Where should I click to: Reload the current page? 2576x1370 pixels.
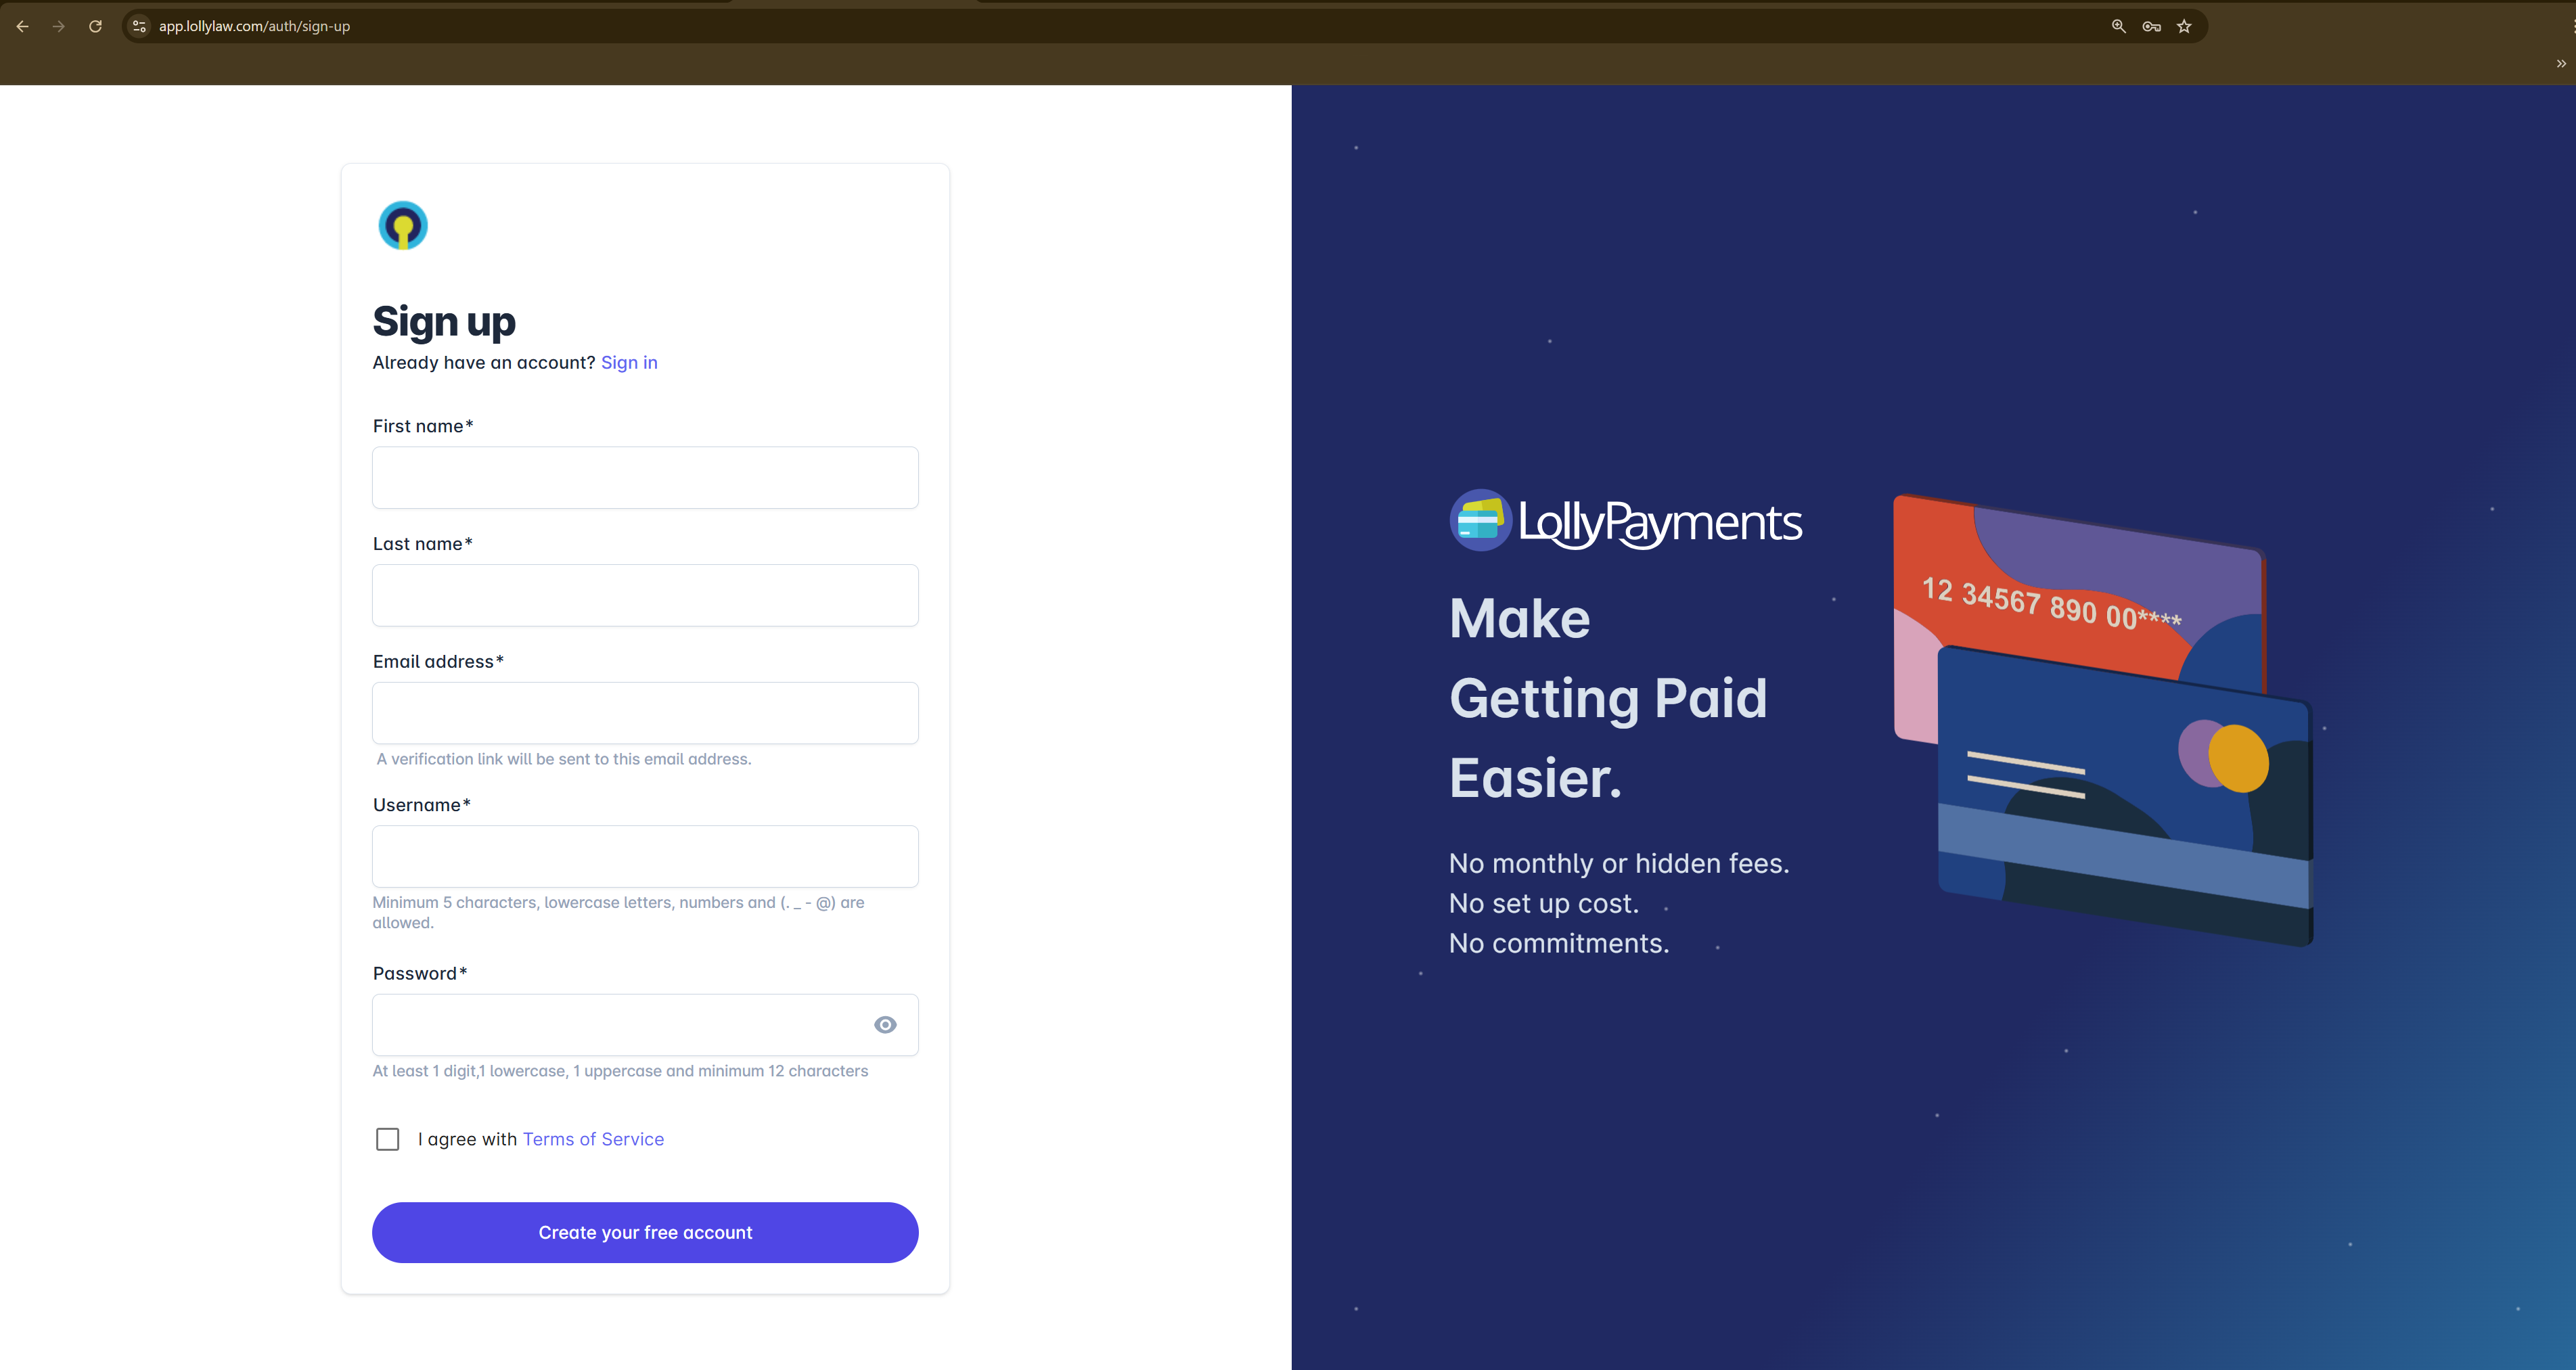click(x=95, y=26)
